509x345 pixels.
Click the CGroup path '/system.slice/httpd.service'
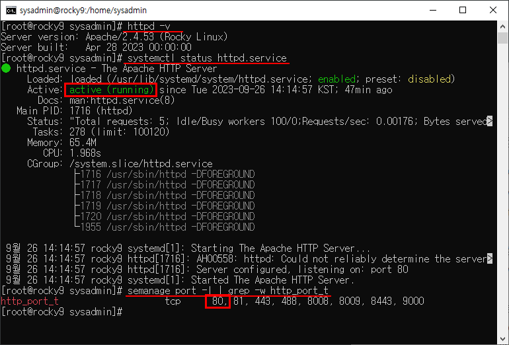(x=141, y=163)
